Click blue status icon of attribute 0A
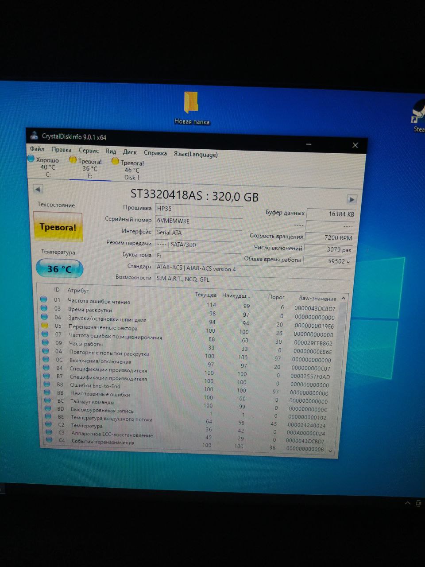Screen dimensions: 425x567 pyautogui.click(x=45, y=350)
